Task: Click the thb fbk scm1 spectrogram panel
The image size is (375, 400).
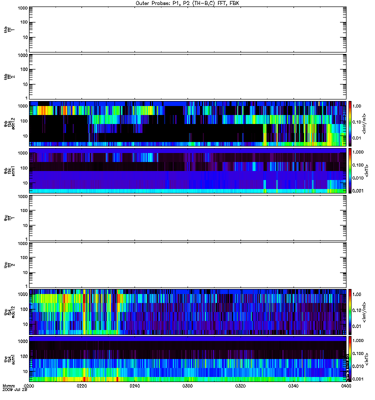Action: 187,170
